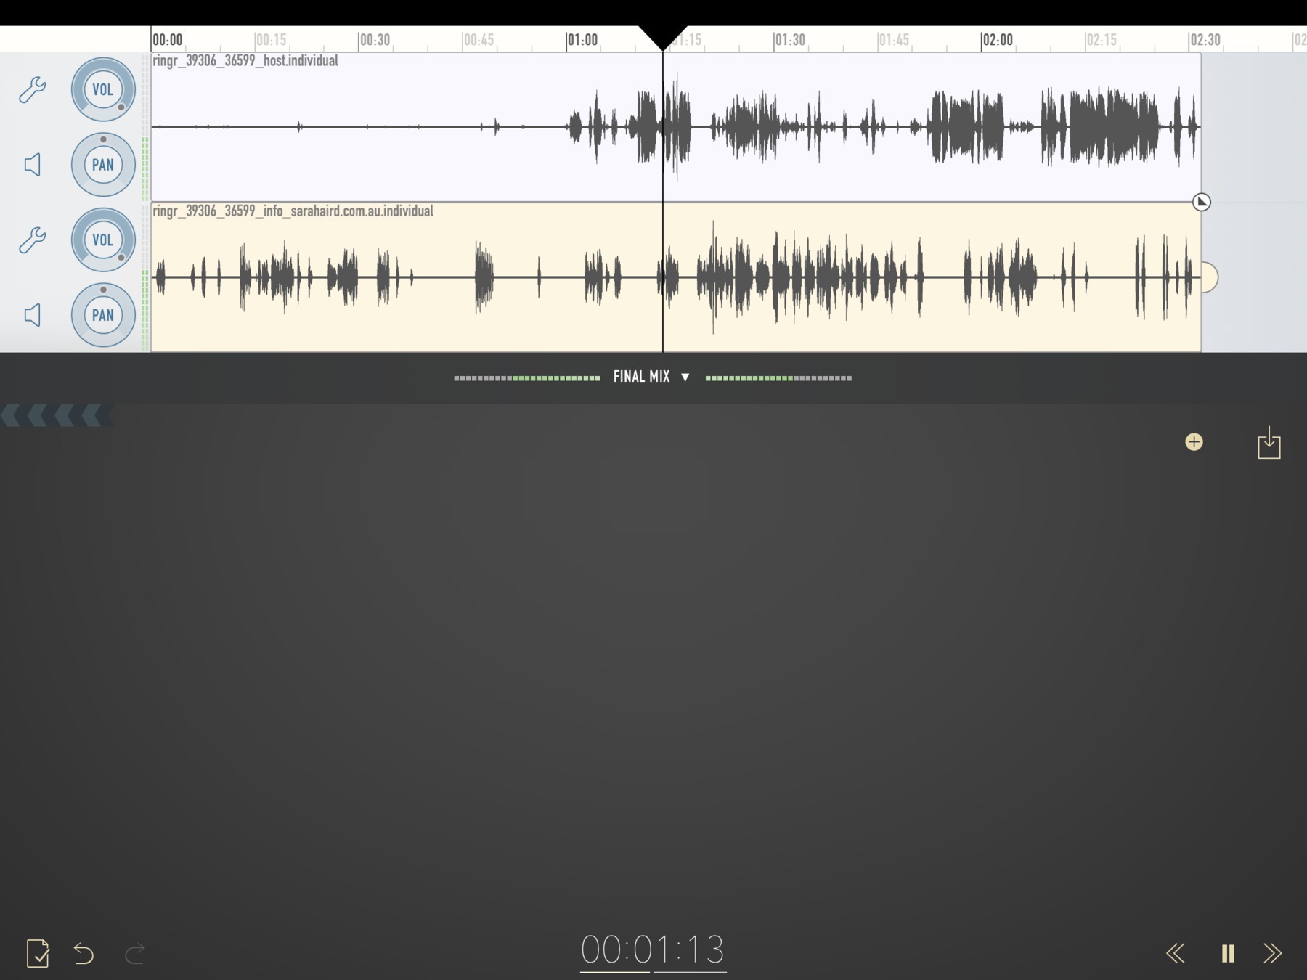Image resolution: width=1307 pixels, height=980 pixels.
Task: Undo the last edit
Action: point(84,953)
